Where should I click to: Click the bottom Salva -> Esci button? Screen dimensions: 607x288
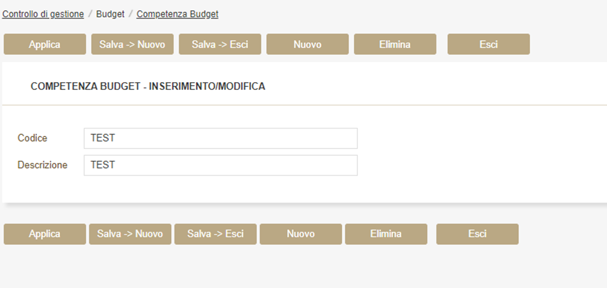[215, 234]
